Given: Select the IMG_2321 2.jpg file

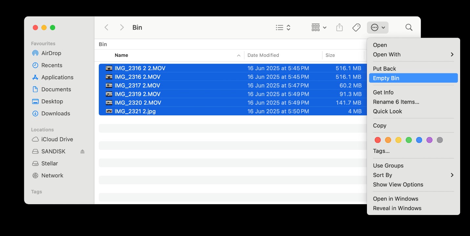Looking at the screenshot, I should (x=135, y=111).
